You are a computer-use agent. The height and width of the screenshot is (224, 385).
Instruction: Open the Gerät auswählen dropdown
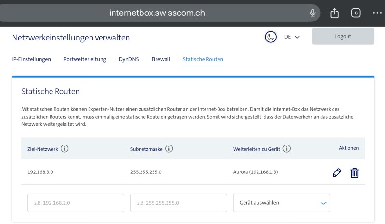282,203
